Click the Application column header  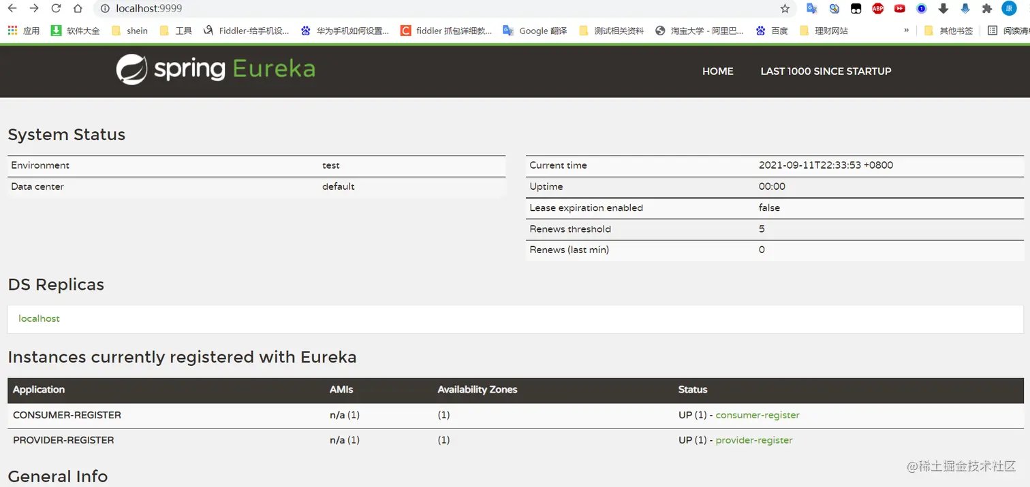click(x=39, y=390)
